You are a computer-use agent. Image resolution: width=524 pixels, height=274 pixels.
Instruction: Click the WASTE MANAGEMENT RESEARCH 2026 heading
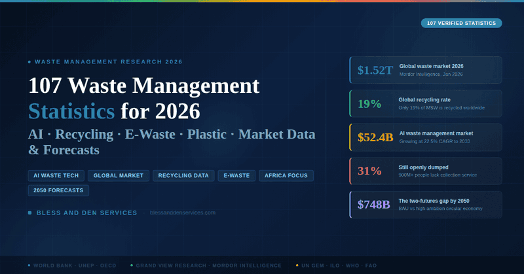point(109,61)
